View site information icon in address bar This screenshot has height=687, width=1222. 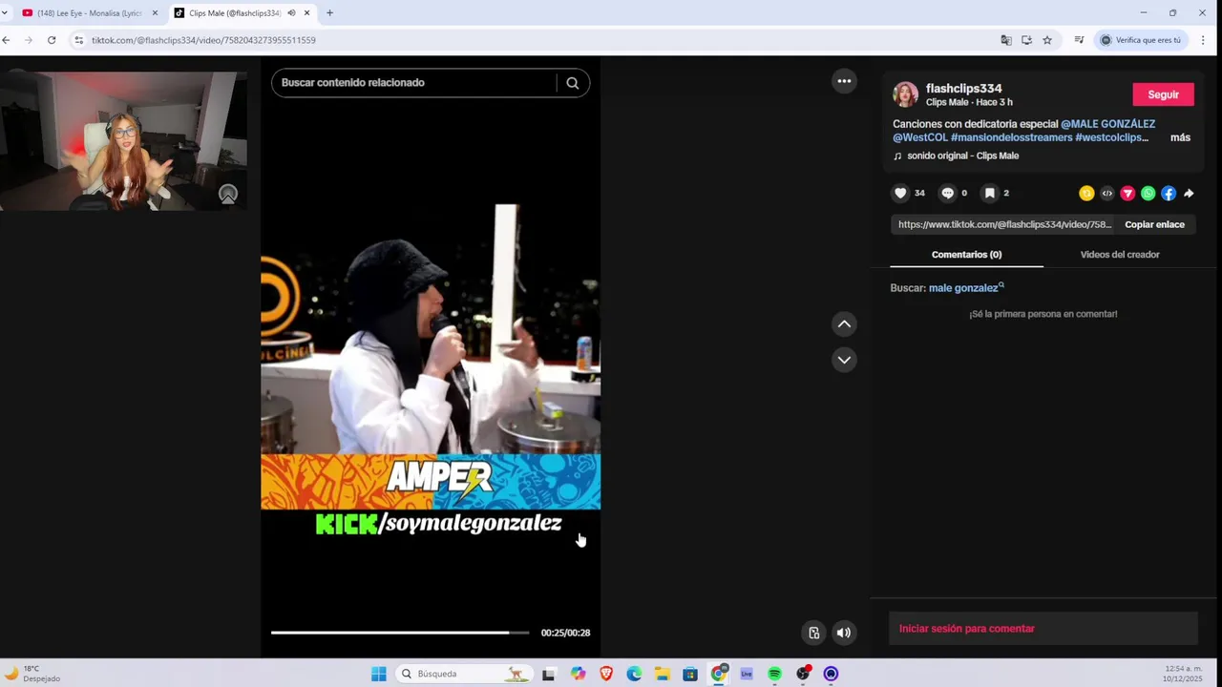coord(79,40)
